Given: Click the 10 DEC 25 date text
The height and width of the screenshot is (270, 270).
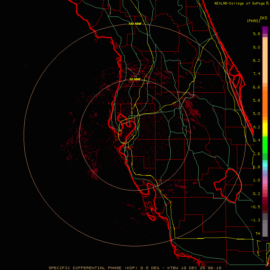Looking at the screenshot, I should [x=193, y=268].
